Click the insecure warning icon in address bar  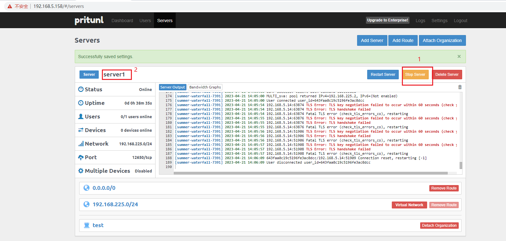pos(10,6)
